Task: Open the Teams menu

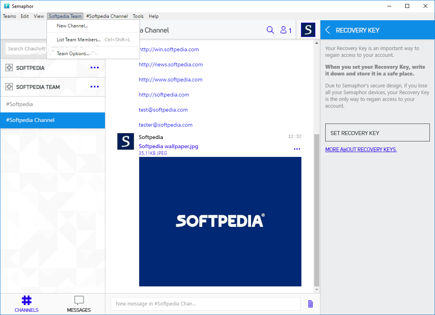Action: tap(9, 16)
